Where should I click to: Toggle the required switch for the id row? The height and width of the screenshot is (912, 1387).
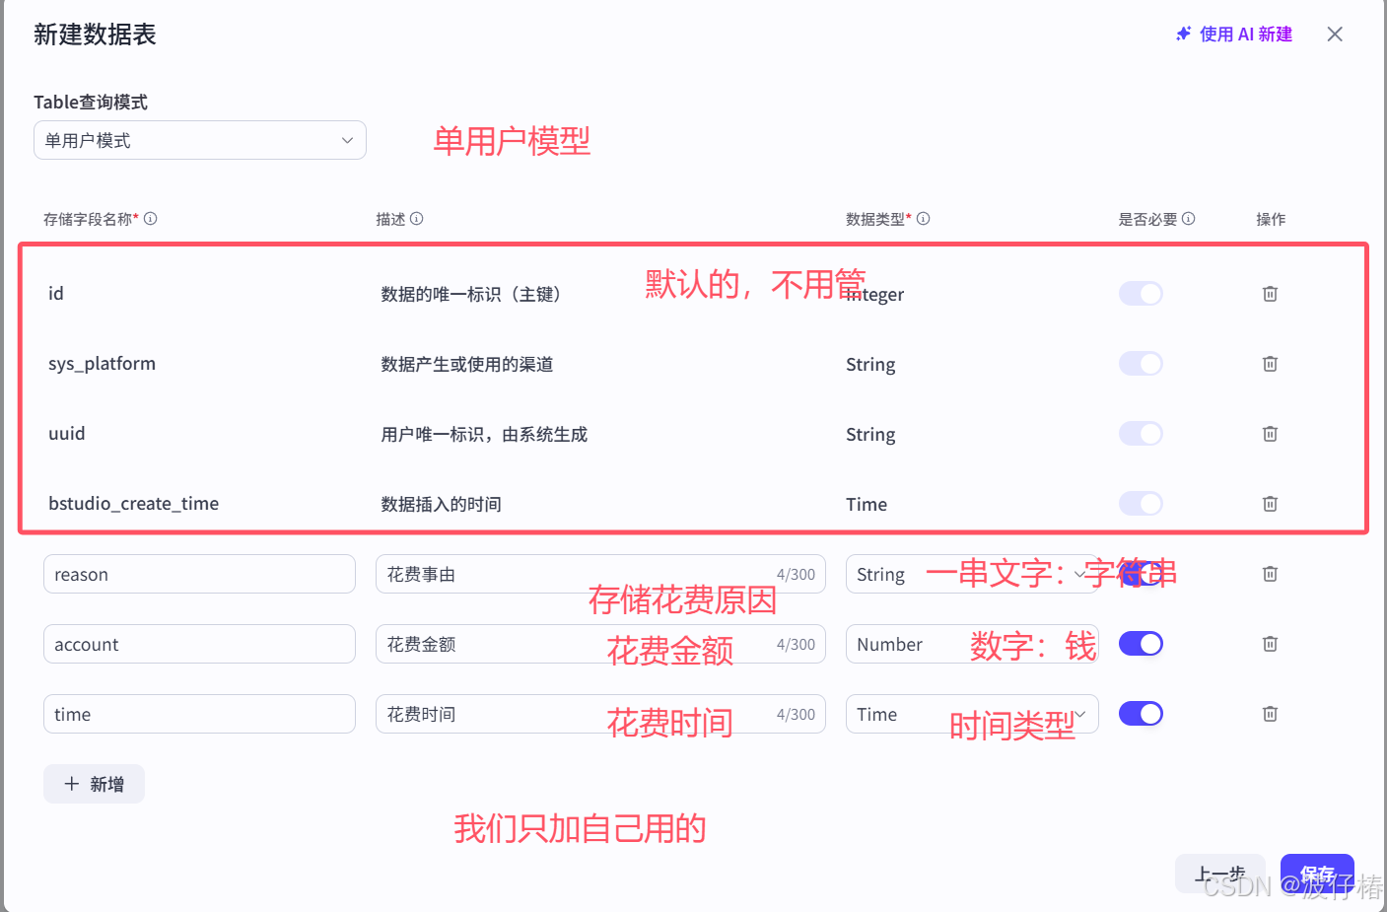coord(1141,293)
